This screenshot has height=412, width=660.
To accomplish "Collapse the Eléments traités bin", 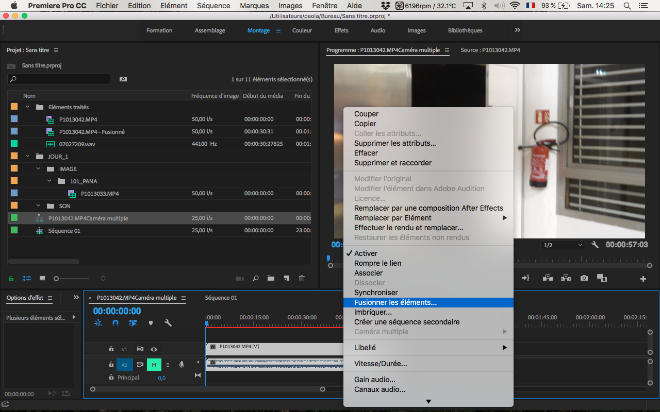I will coord(27,107).
